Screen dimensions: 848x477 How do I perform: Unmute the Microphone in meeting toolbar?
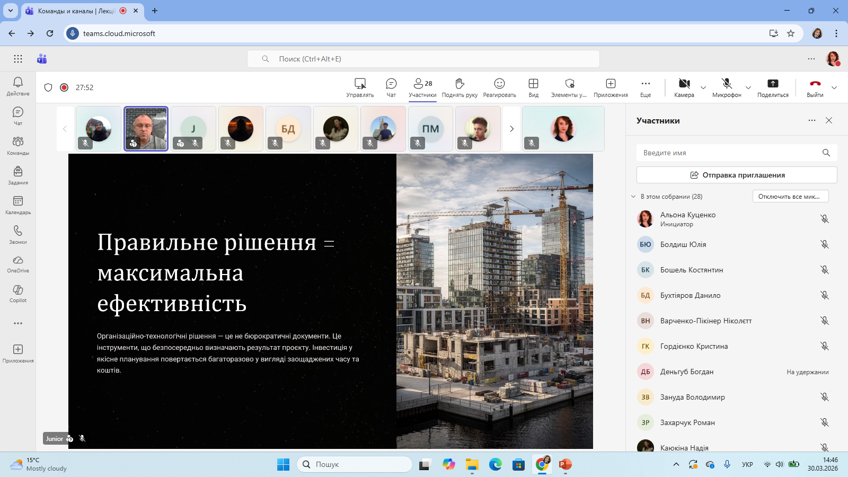727,87
